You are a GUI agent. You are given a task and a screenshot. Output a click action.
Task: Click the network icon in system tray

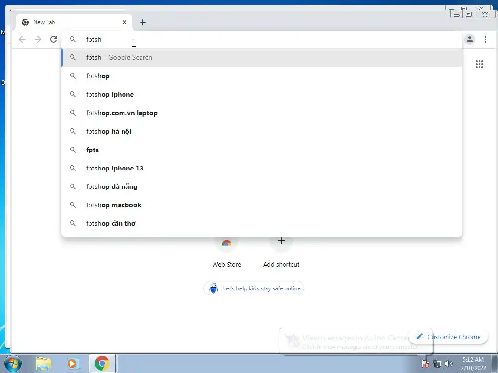pyautogui.click(x=437, y=364)
